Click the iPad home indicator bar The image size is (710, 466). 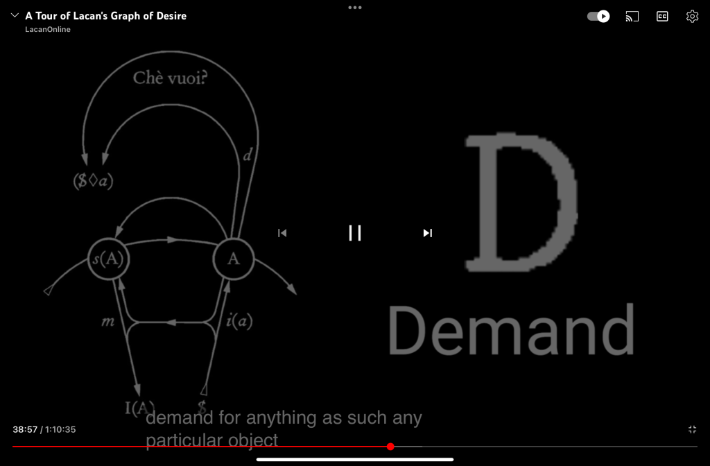[355, 459]
